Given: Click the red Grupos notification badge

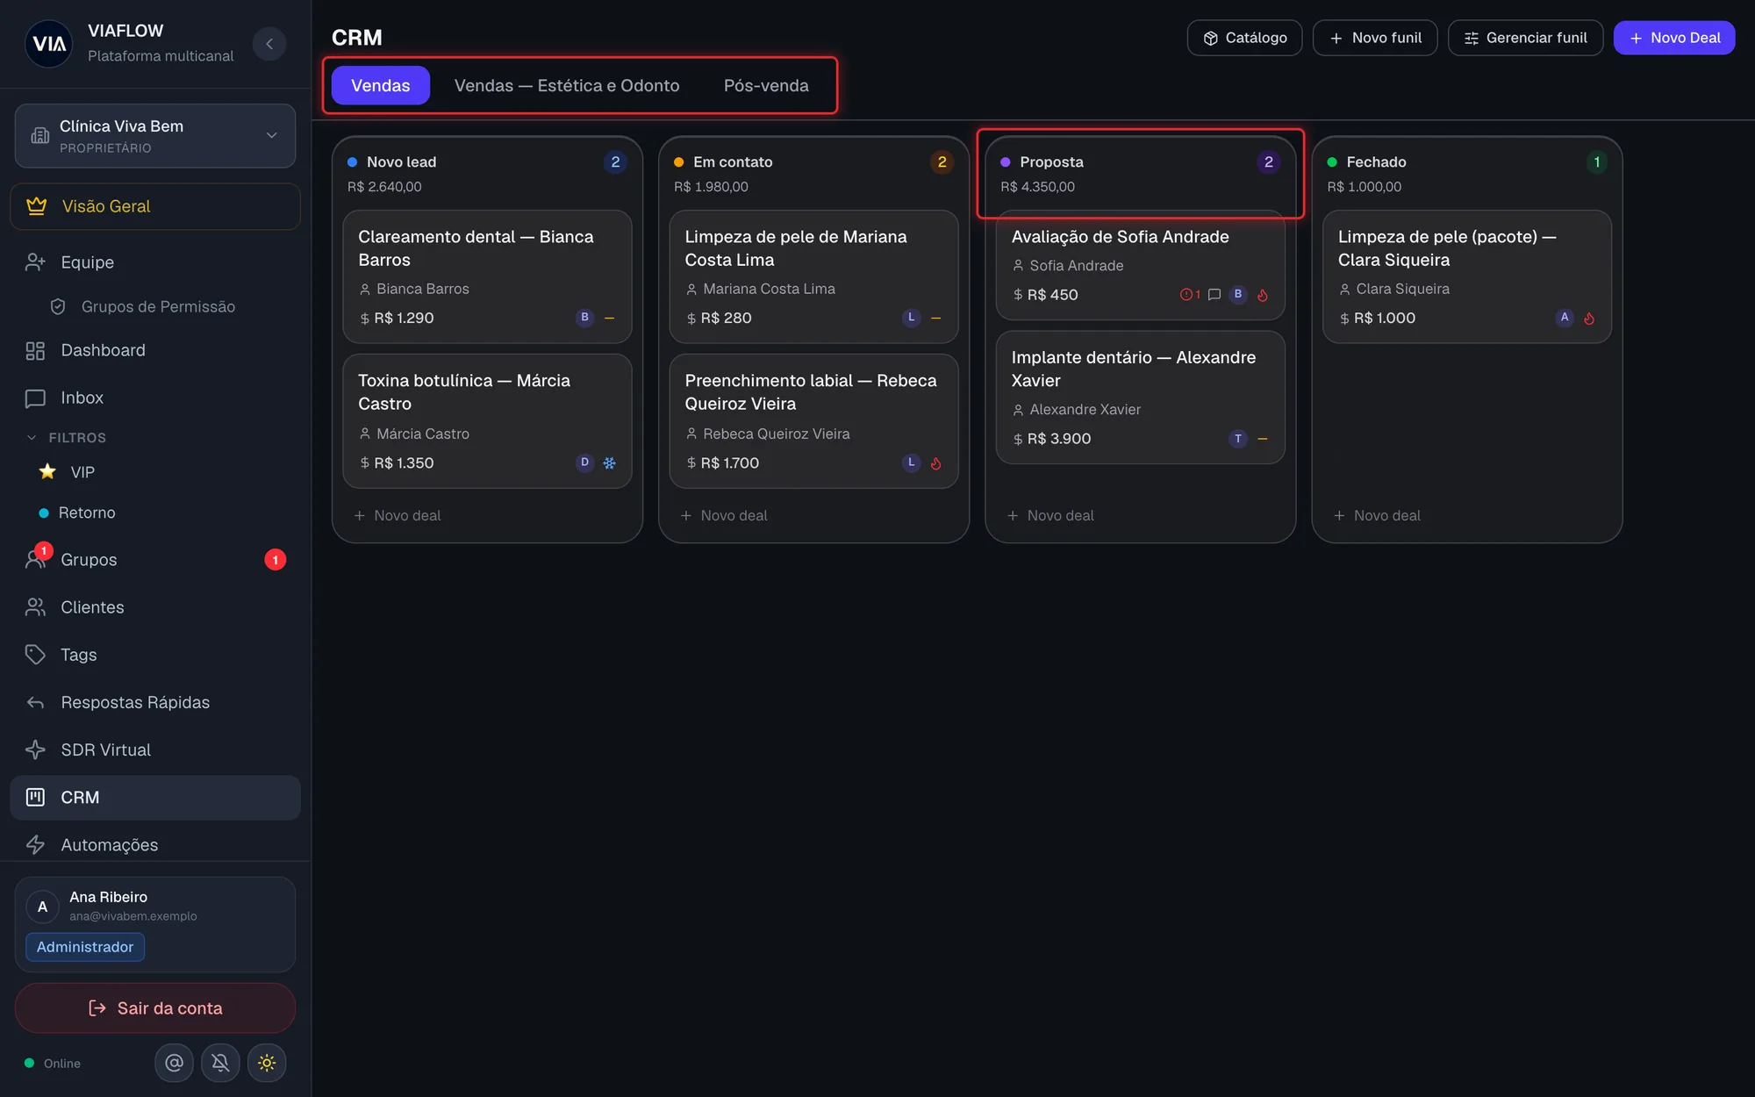Looking at the screenshot, I should tap(276, 560).
